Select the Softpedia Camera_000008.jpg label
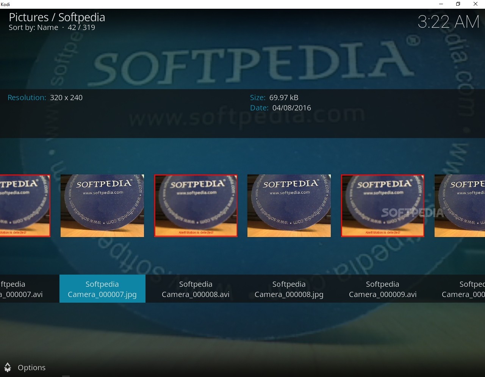Screen dimensions: 485x377 tap(289, 289)
